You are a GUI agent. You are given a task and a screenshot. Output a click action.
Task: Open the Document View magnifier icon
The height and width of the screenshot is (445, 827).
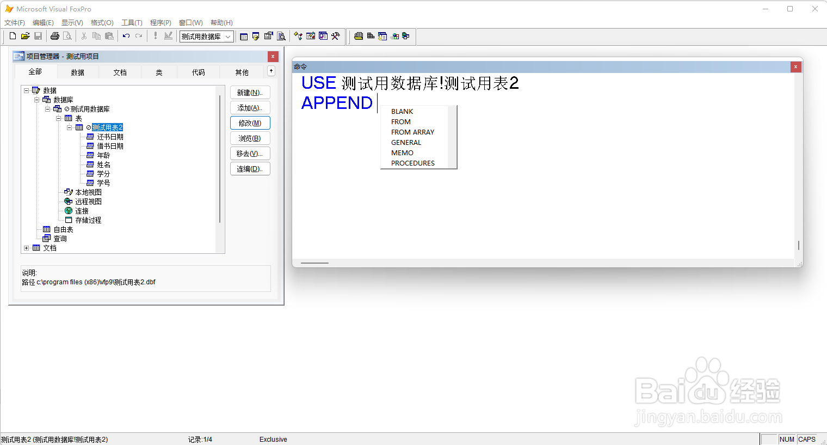coord(281,36)
